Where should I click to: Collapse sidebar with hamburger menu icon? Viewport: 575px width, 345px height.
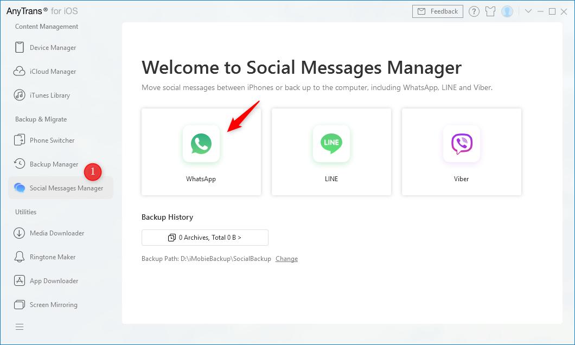click(20, 327)
